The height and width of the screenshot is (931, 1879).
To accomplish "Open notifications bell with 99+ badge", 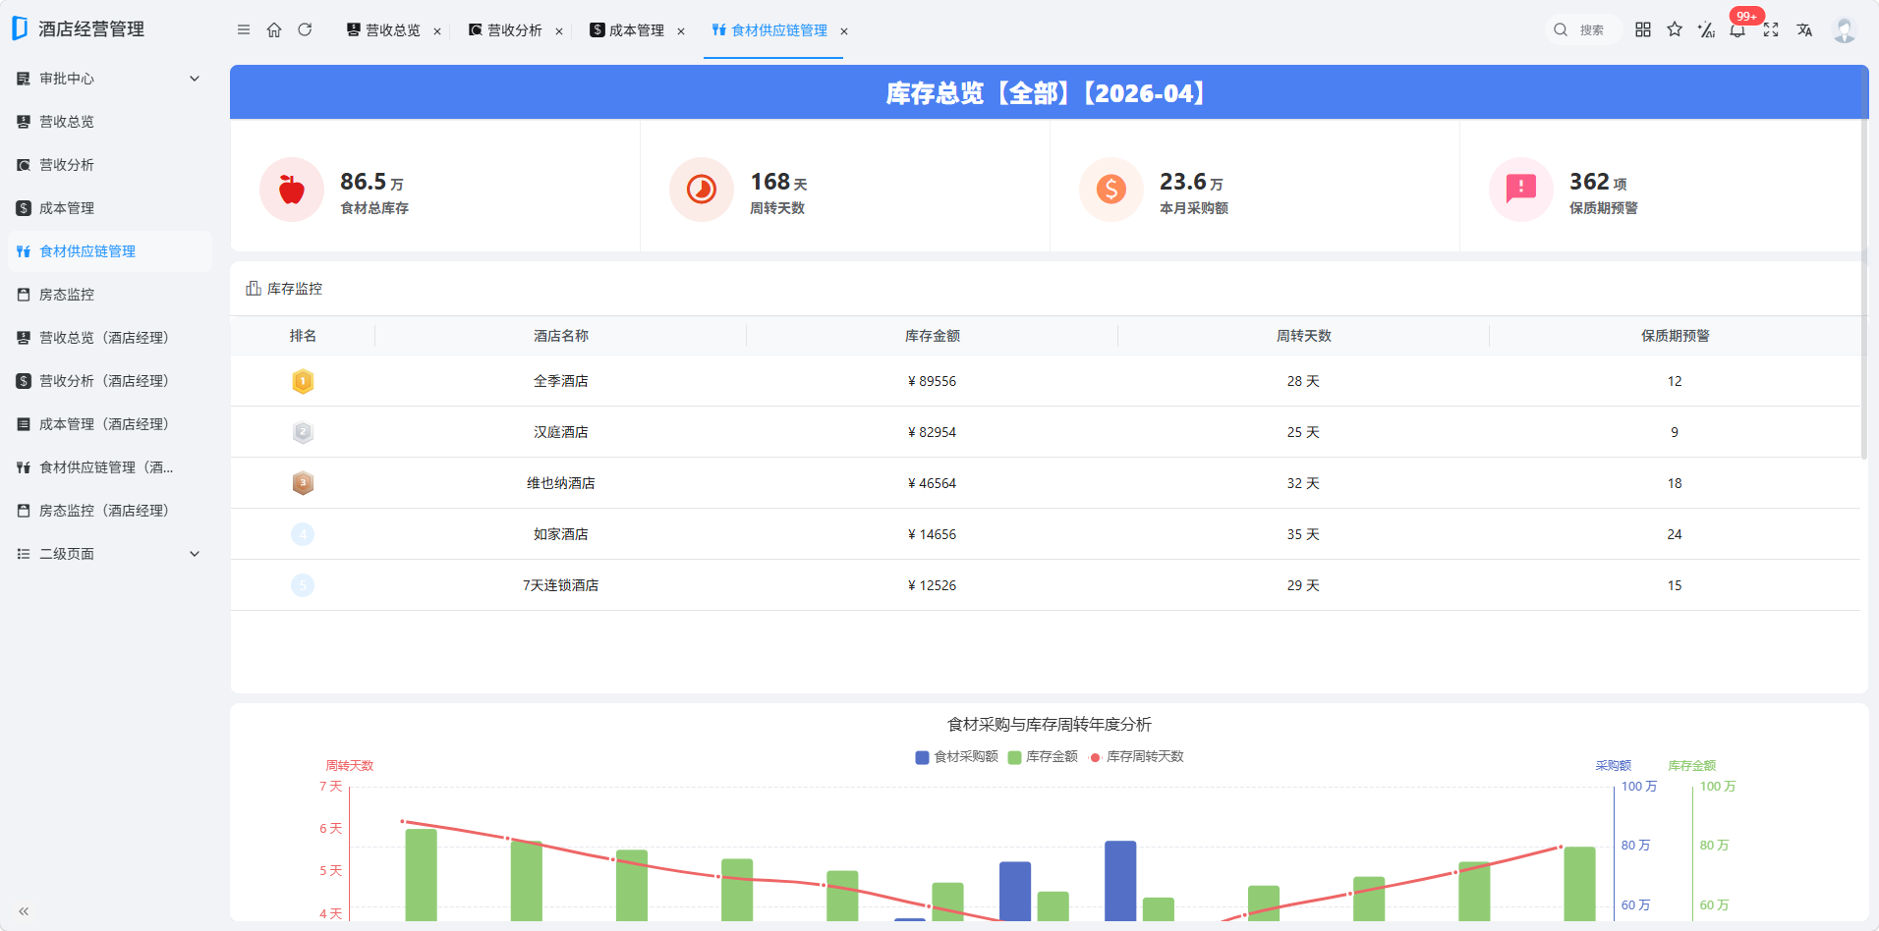I will [1738, 28].
